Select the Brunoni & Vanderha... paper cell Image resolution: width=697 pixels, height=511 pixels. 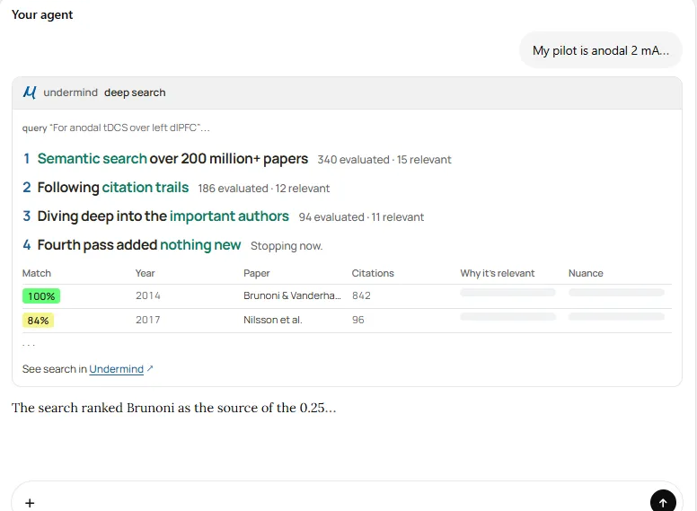click(x=292, y=295)
